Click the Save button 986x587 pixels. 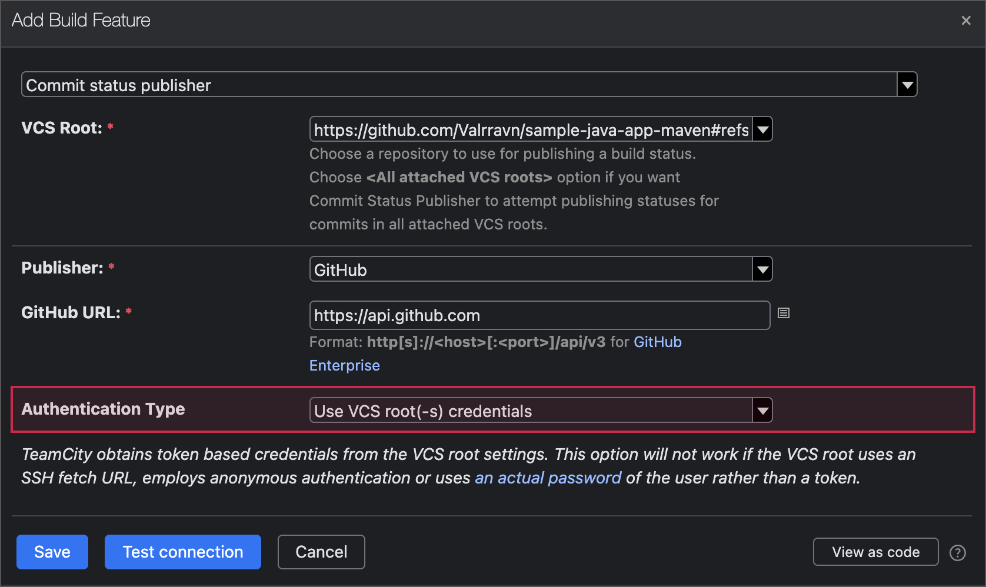(x=52, y=552)
